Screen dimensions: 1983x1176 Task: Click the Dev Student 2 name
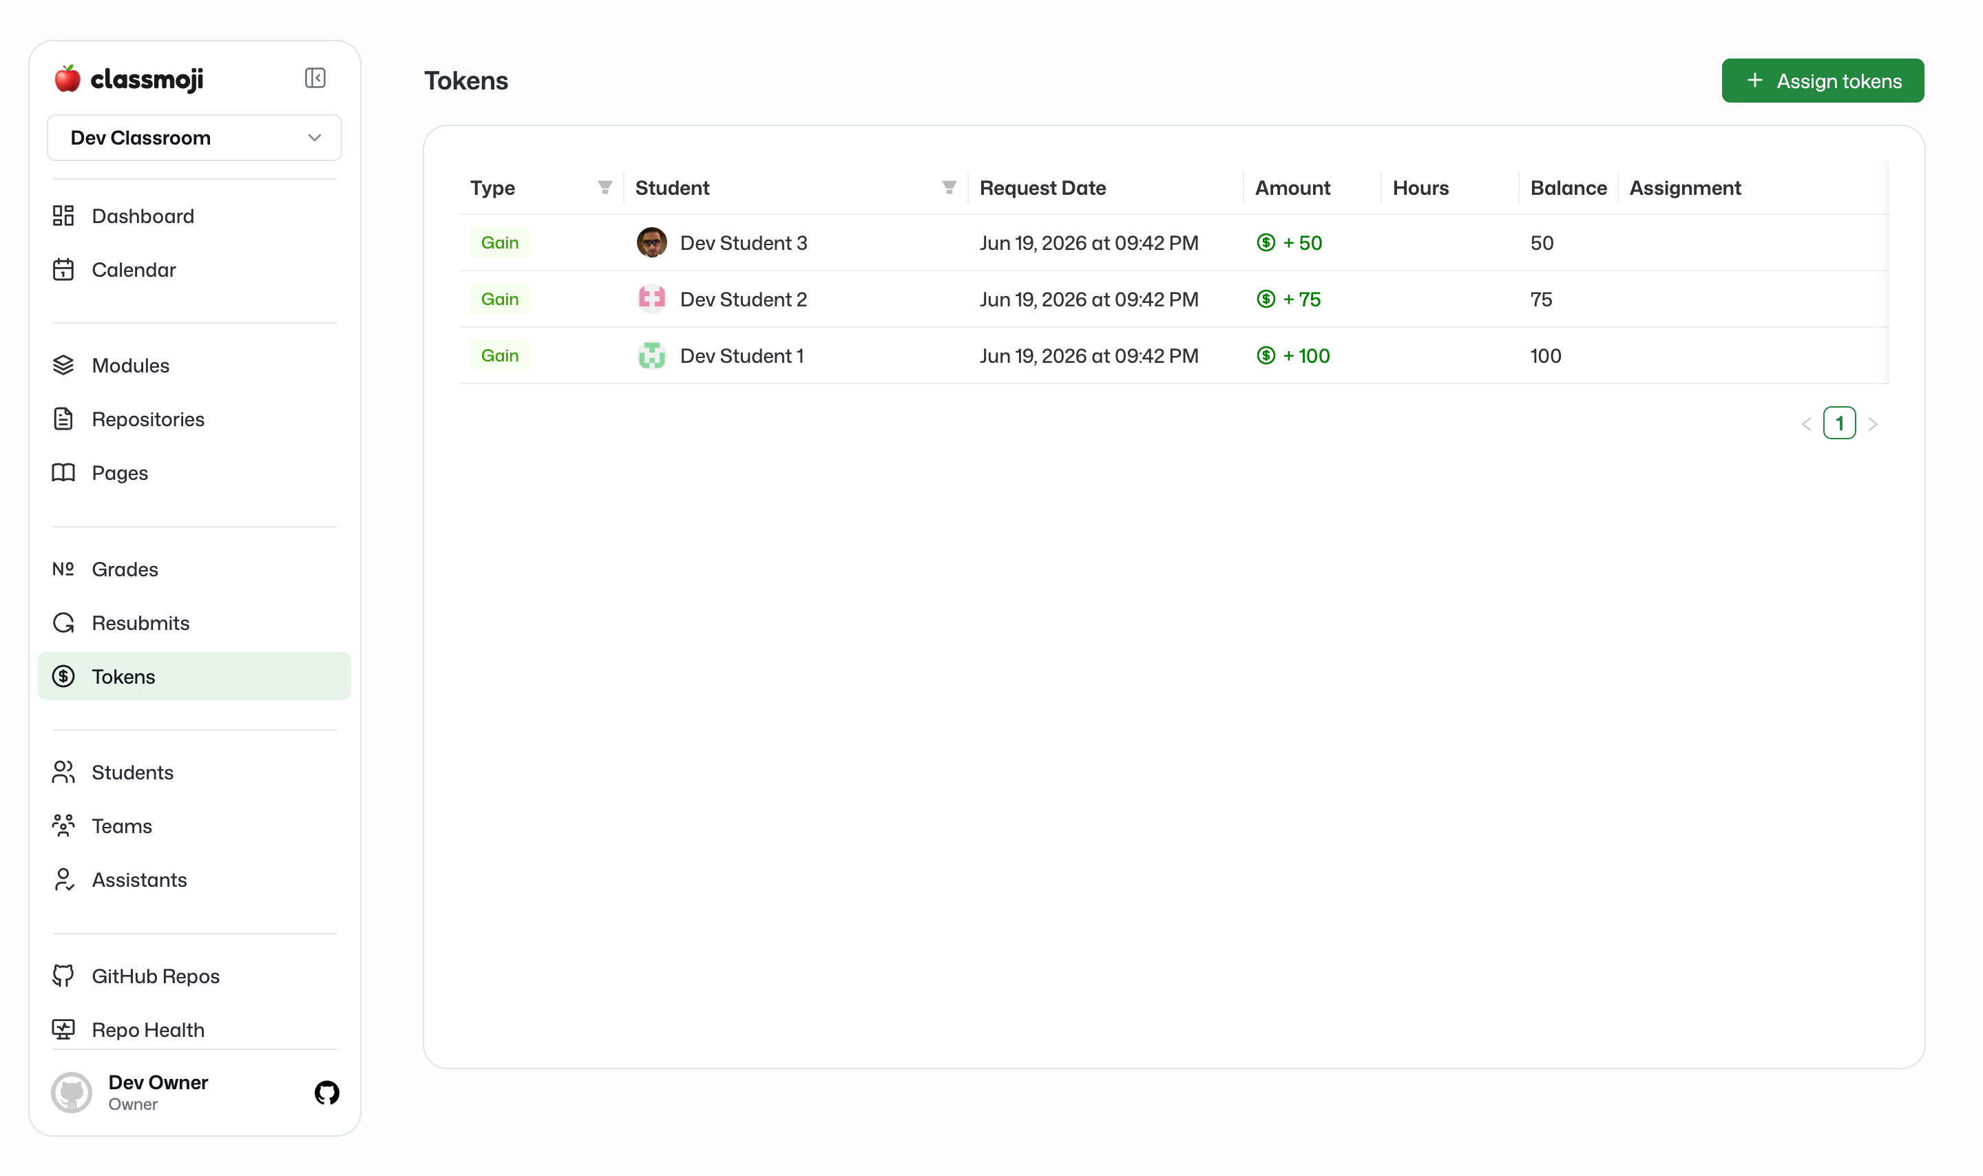click(744, 300)
